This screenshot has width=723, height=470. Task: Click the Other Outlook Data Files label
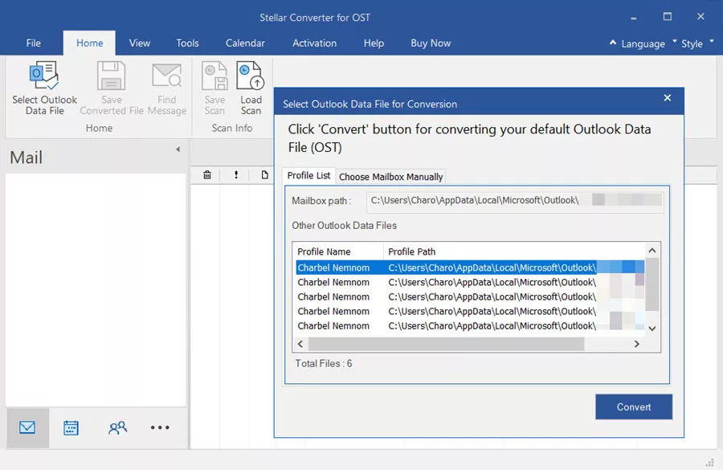coord(344,226)
